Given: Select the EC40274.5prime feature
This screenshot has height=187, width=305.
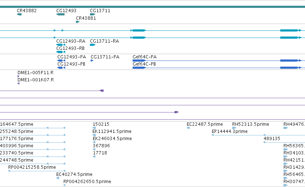Looking at the screenshot, I should [58, 178].
